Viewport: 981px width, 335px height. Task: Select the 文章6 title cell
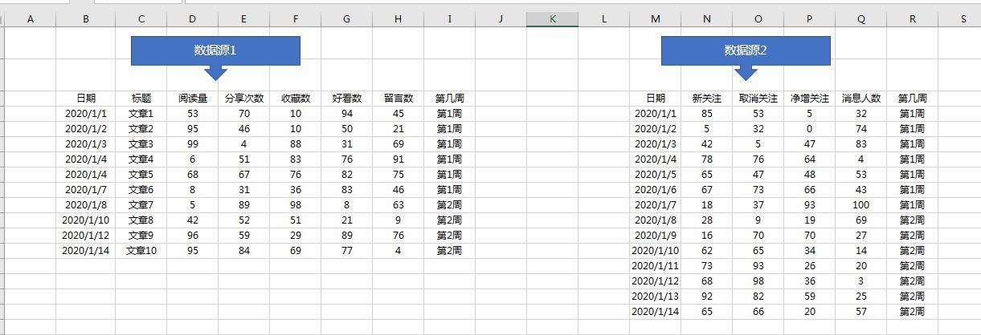coord(141,190)
